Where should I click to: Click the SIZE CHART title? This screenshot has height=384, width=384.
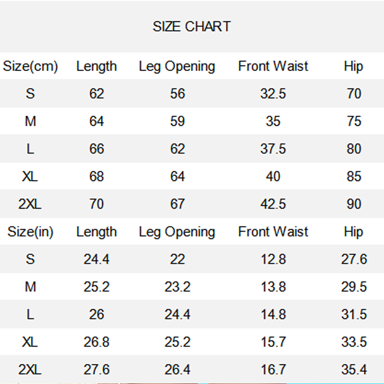192,26
